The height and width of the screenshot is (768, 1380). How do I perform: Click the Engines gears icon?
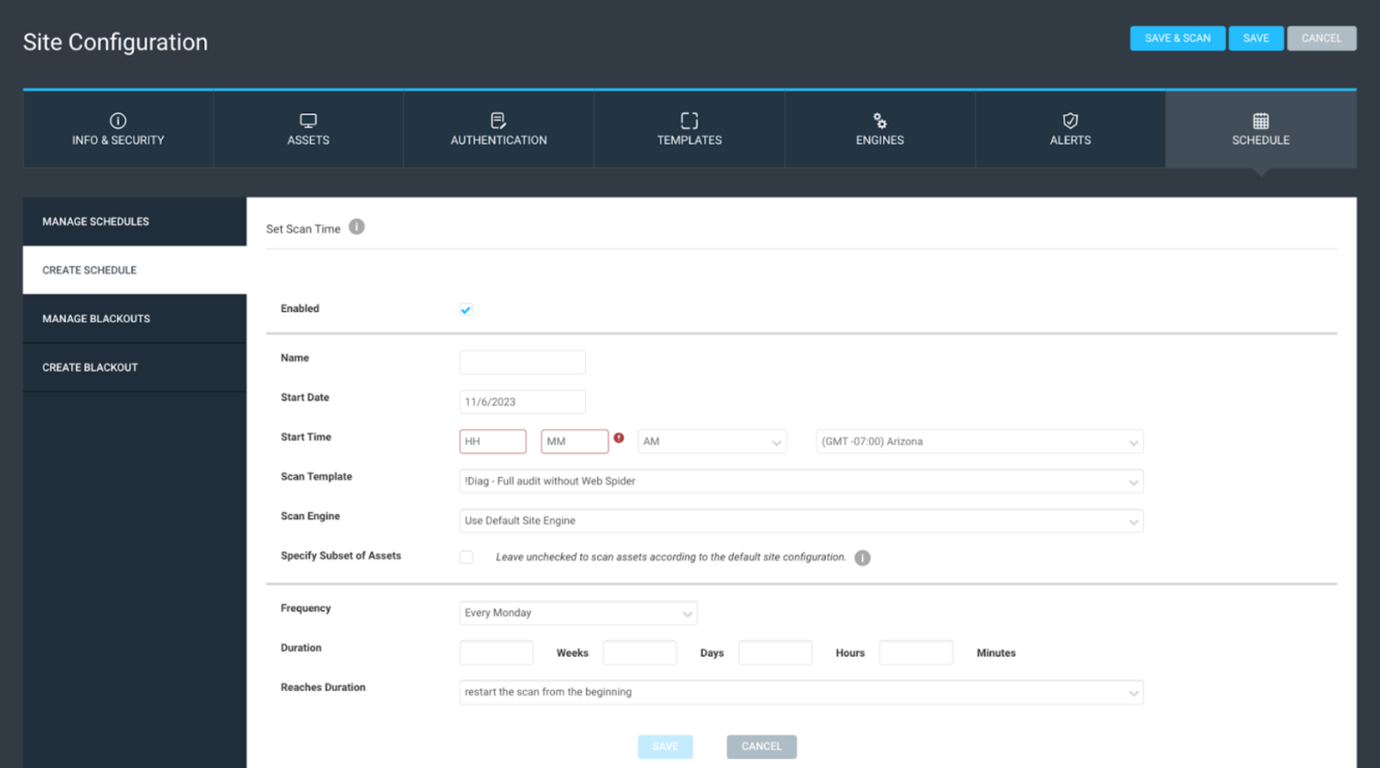(x=880, y=121)
